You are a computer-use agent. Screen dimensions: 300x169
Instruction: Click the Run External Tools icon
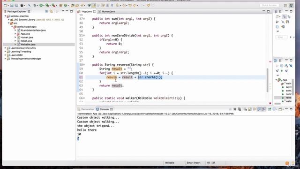[x=53, y=5]
